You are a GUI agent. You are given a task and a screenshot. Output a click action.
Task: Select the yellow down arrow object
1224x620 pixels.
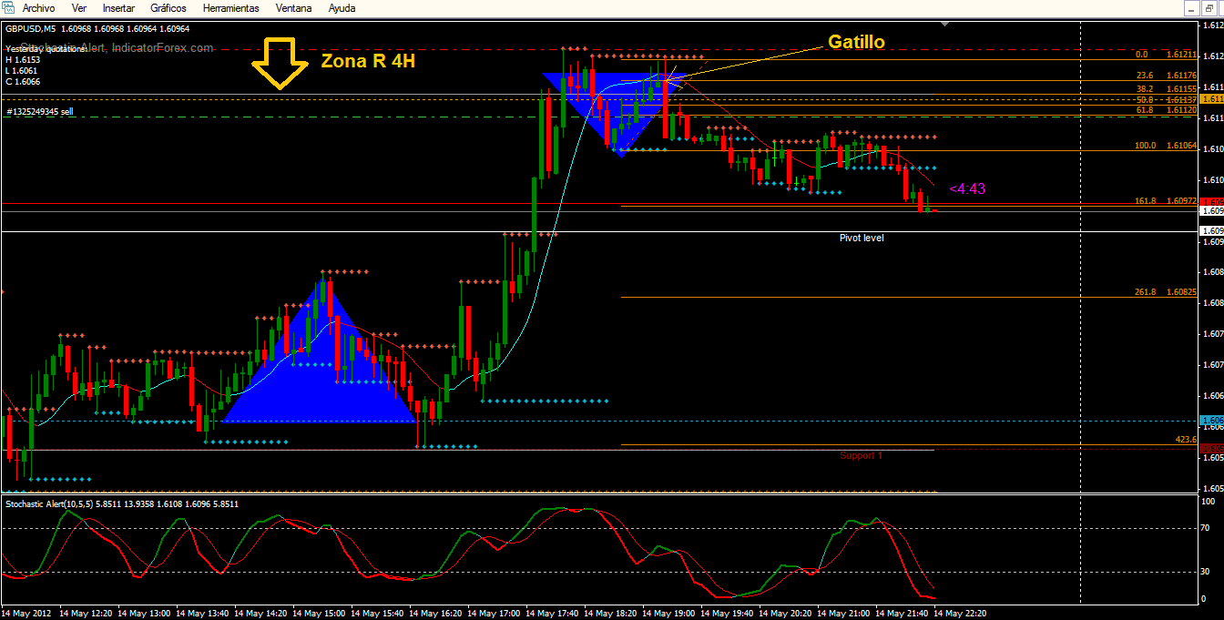click(x=278, y=63)
